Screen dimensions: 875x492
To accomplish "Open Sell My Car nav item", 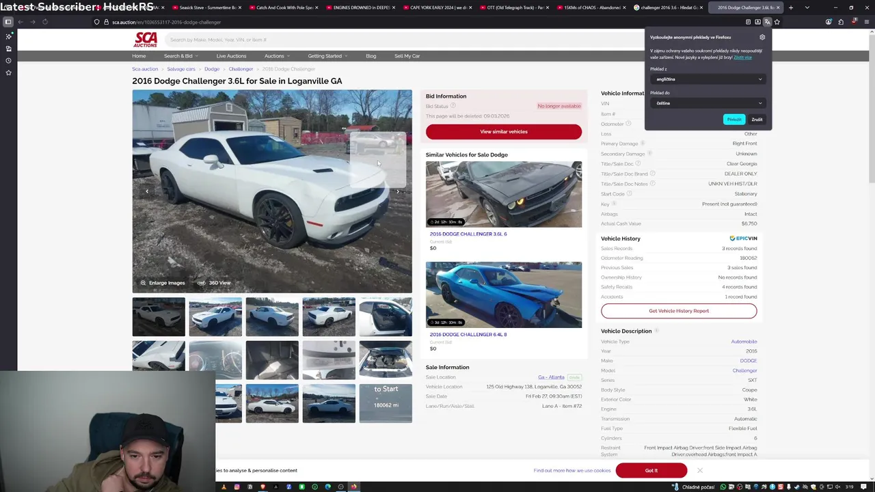I will click(x=407, y=56).
